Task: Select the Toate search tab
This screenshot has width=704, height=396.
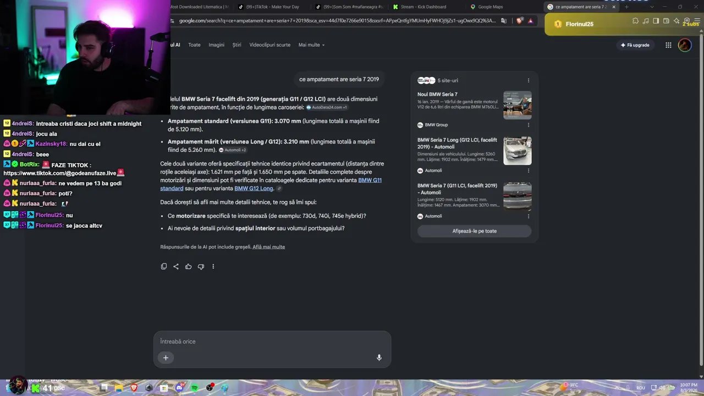Action: tap(194, 45)
